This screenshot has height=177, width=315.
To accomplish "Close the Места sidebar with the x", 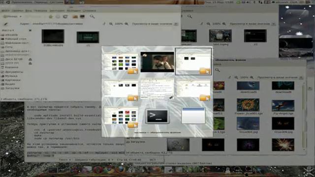I will [30, 30].
